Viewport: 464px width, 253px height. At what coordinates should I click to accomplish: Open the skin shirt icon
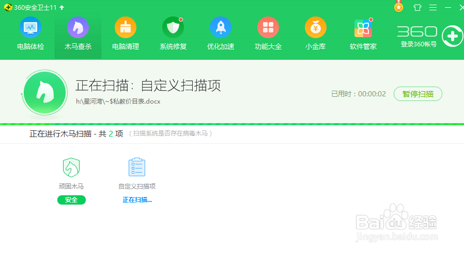point(417,7)
